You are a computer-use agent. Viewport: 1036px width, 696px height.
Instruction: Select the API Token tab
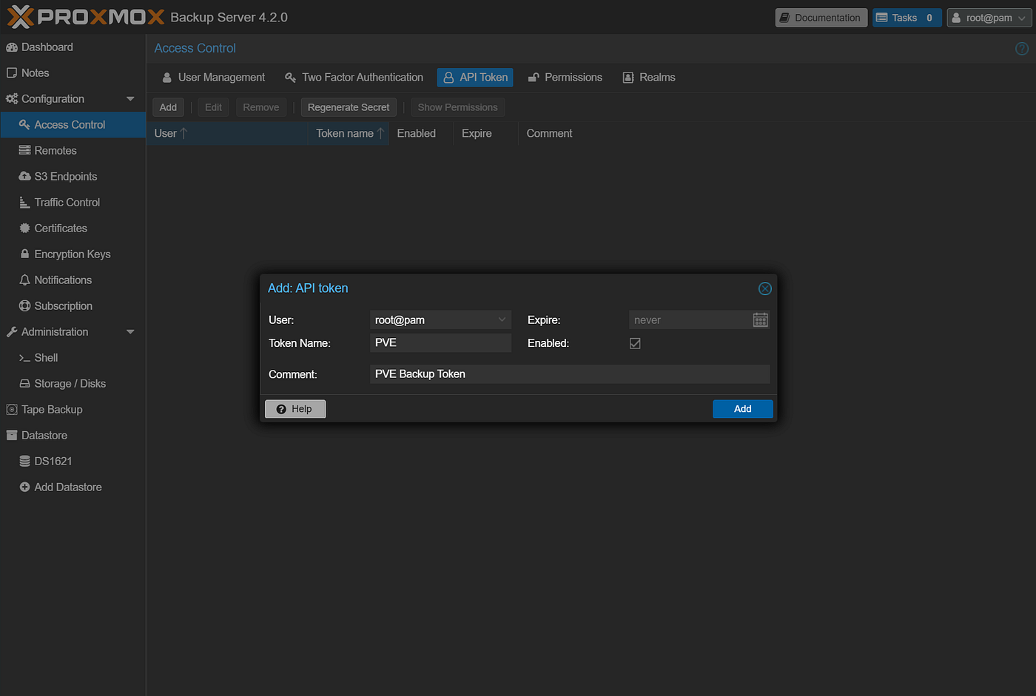click(x=476, y=78)
